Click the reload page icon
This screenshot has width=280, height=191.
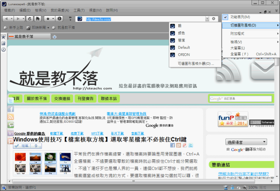click(30, 19)
